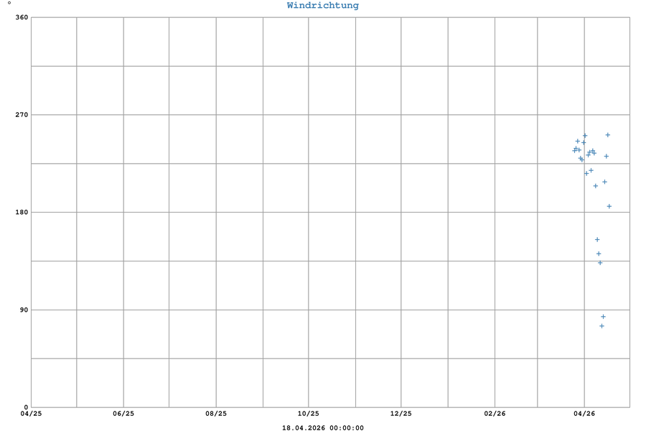Click the Windrichtung chart title
This screenshot has width=646, height=431.
click(322, 6)
